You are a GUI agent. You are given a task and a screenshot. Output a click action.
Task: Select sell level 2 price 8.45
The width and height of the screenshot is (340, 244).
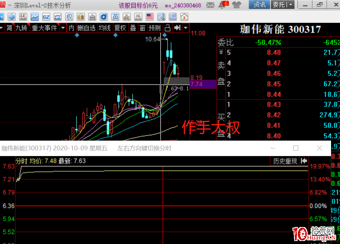(274, 84)
